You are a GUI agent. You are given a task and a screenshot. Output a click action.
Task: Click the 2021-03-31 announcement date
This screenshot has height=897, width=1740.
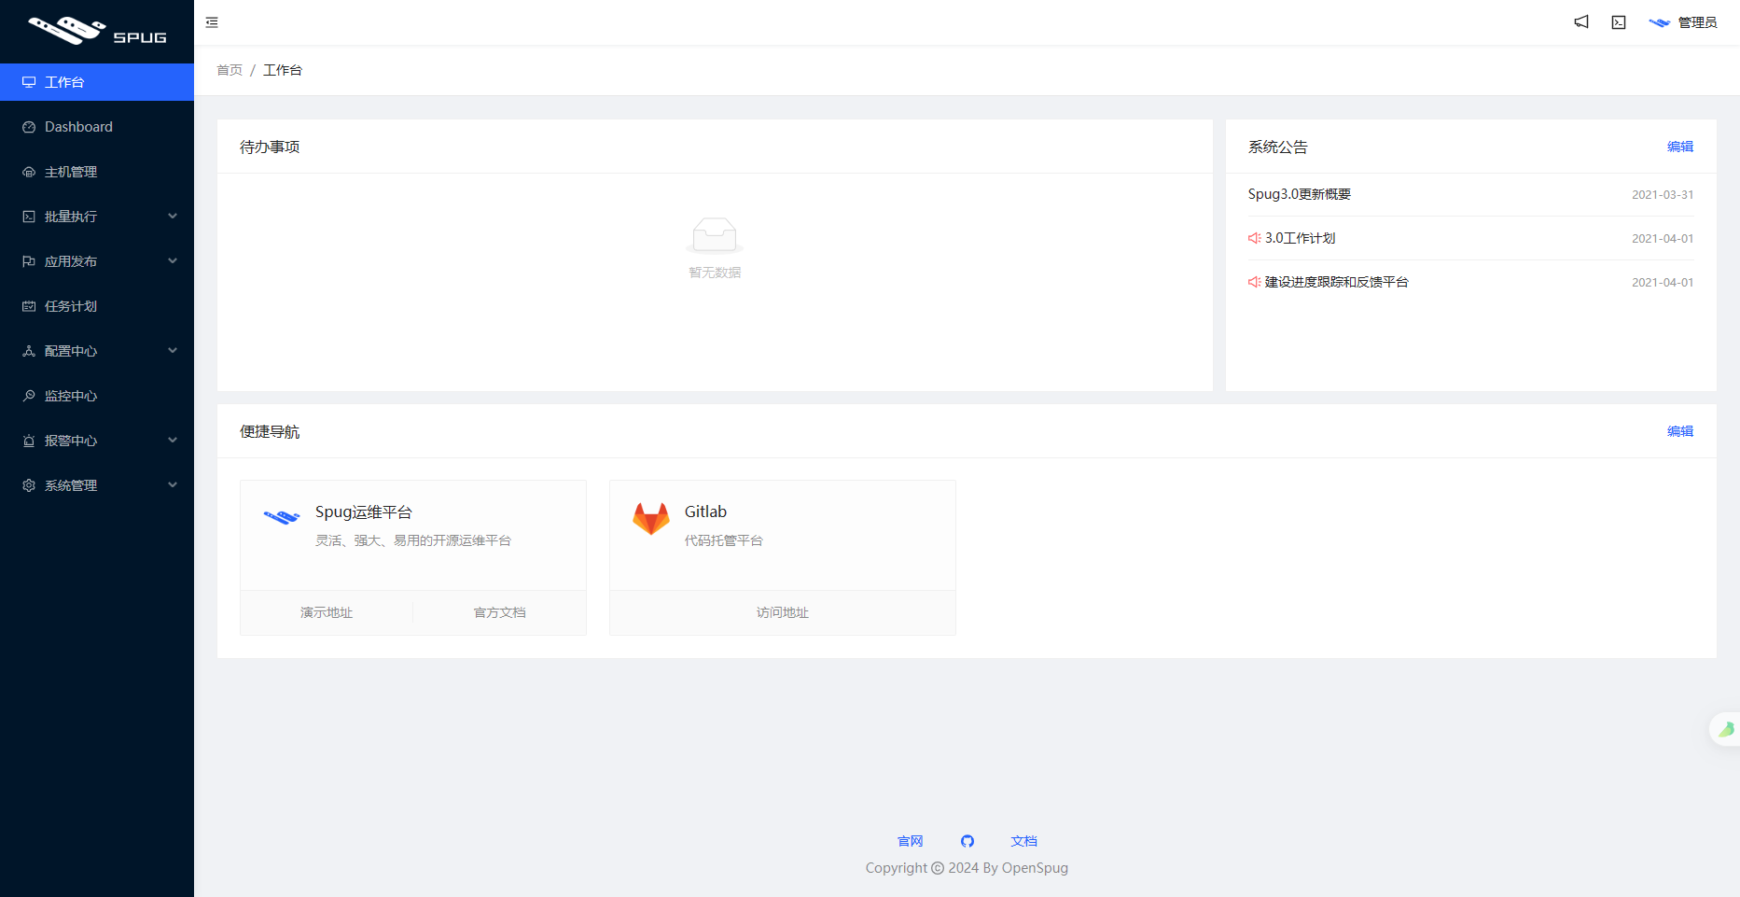coord(1663,194)
